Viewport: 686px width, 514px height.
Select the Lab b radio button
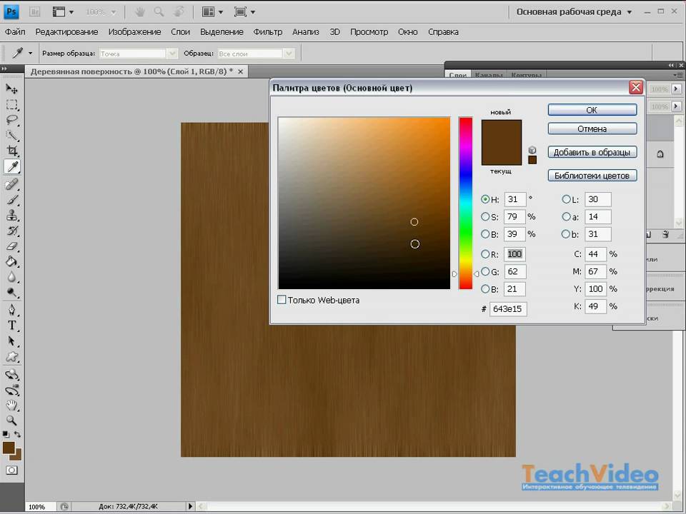click(566, 234)
